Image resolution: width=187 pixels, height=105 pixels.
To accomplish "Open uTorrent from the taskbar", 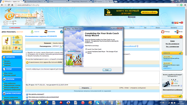I will point(39,103).
